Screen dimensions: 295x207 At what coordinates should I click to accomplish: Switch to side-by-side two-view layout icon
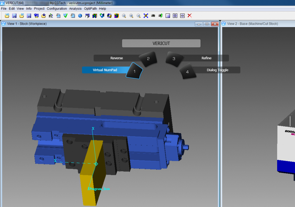175,16
